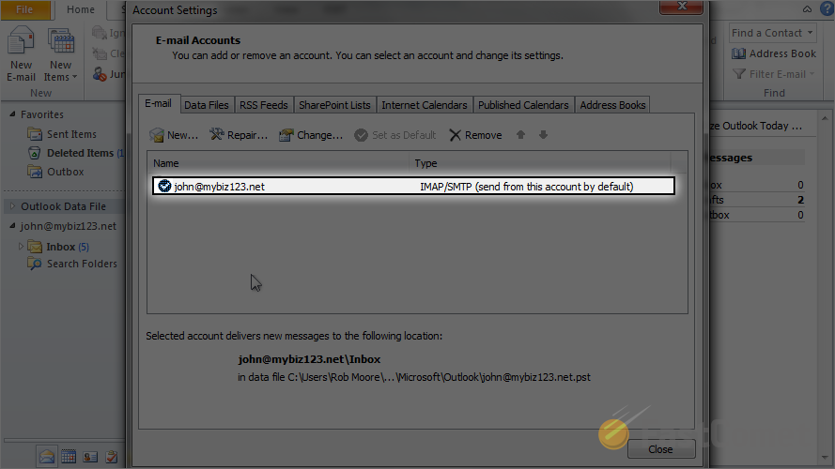835x469 pixels.
Task: Click Set as Default checkmark icon
Action: (x=361, y=135)
